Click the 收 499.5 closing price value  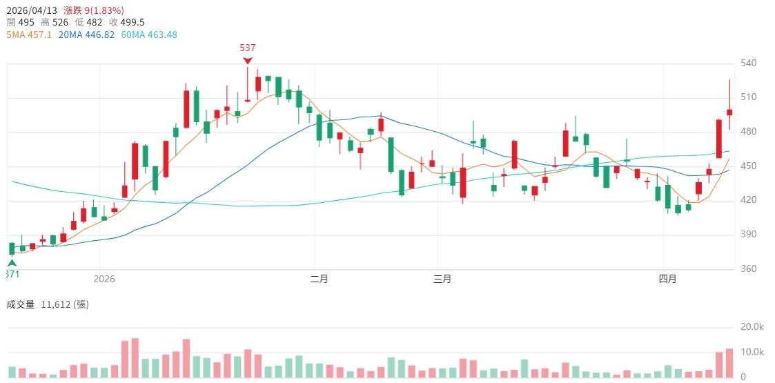click(126, 23)
